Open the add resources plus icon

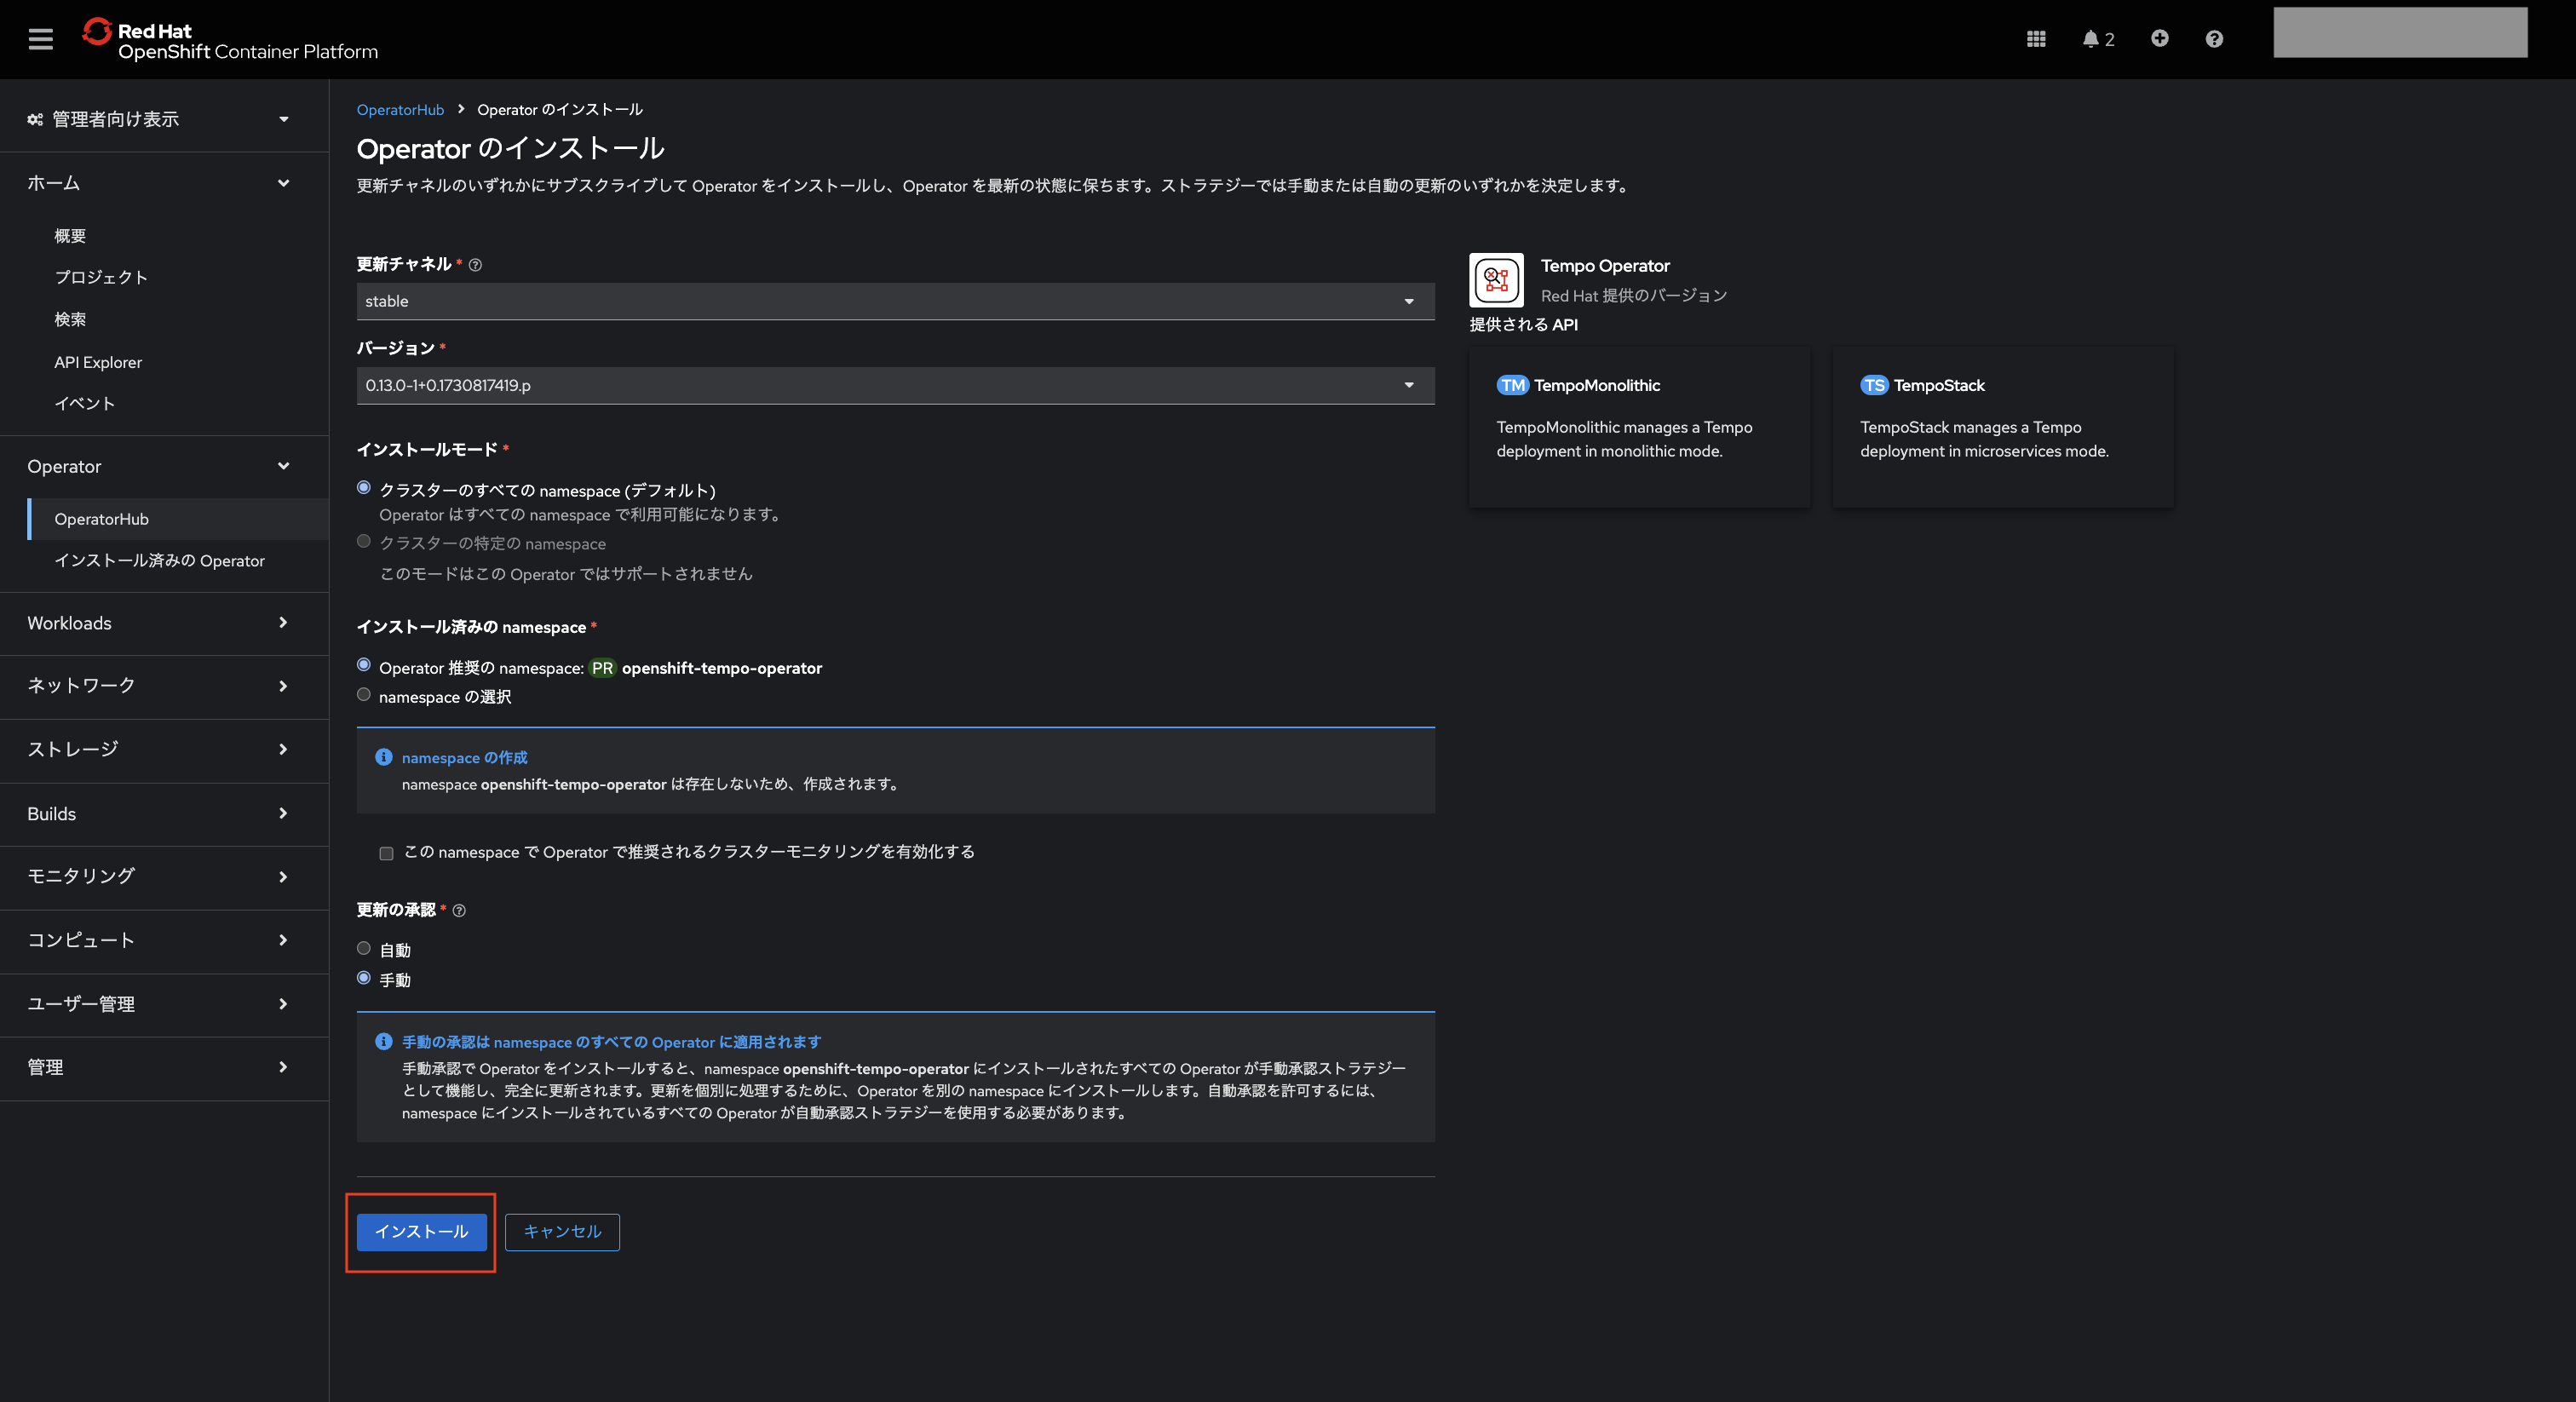(x=2160, y=39)
